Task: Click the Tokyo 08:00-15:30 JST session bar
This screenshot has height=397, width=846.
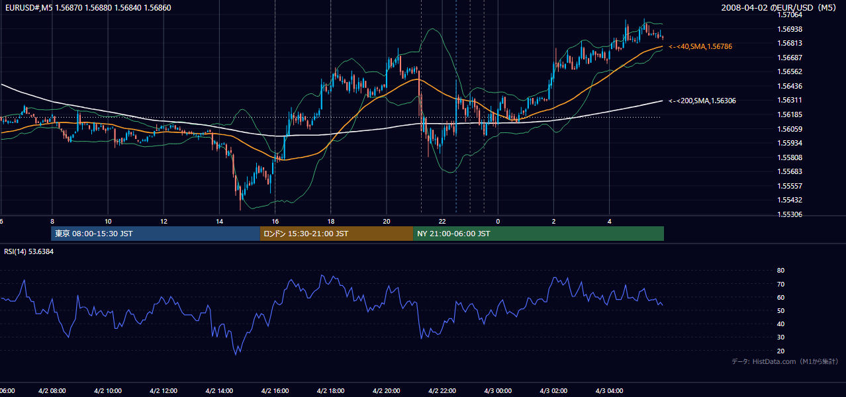Action: pyautogui.click(x=156, y=234)
